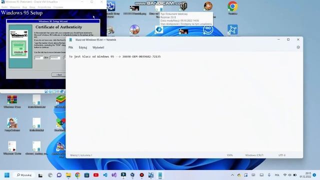
Task: Open the blue hexagon lightning desktop icon
Action: [x=159, y=30]
